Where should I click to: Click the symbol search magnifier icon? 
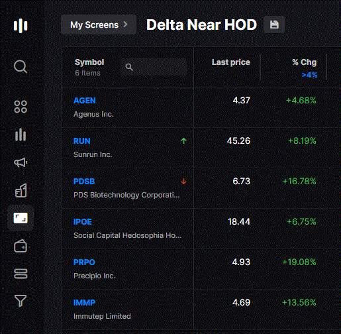129,67
